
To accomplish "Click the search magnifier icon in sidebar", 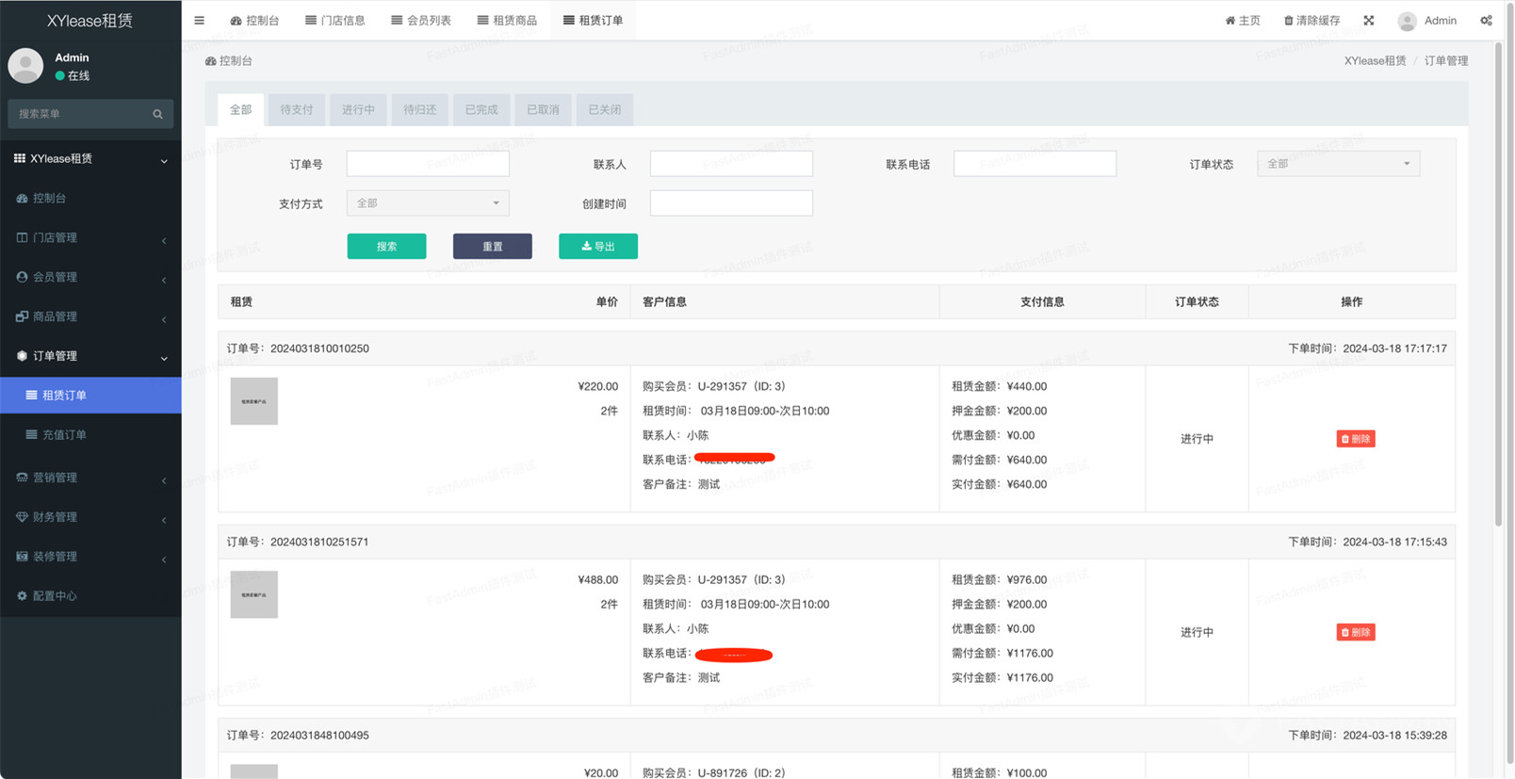I will (x=157, y=114).
